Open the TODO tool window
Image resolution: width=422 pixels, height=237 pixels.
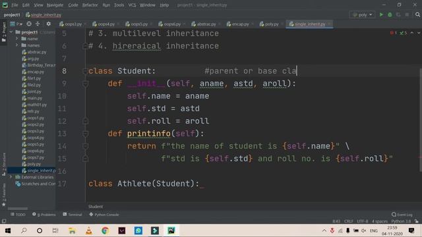(x=18, y=215)
